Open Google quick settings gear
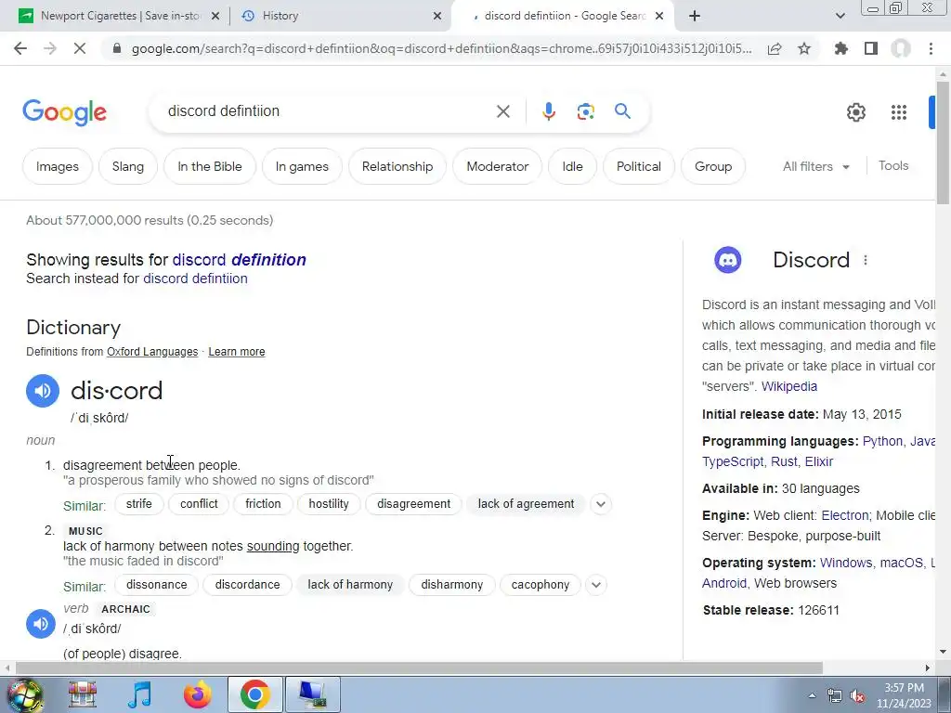Screen dimensions: 951x713 pos(855,112)
